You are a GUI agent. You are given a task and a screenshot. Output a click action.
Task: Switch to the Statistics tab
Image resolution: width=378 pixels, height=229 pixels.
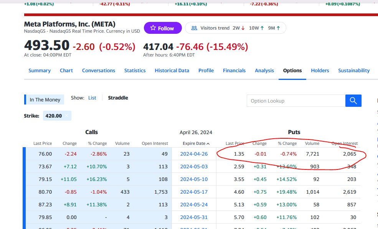click(x=135, y=70)
